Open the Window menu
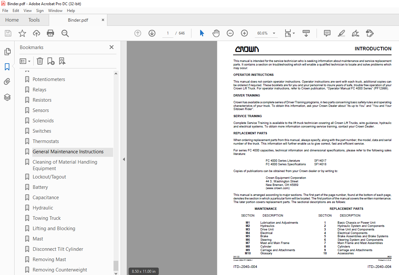 (x=55, y=11)
